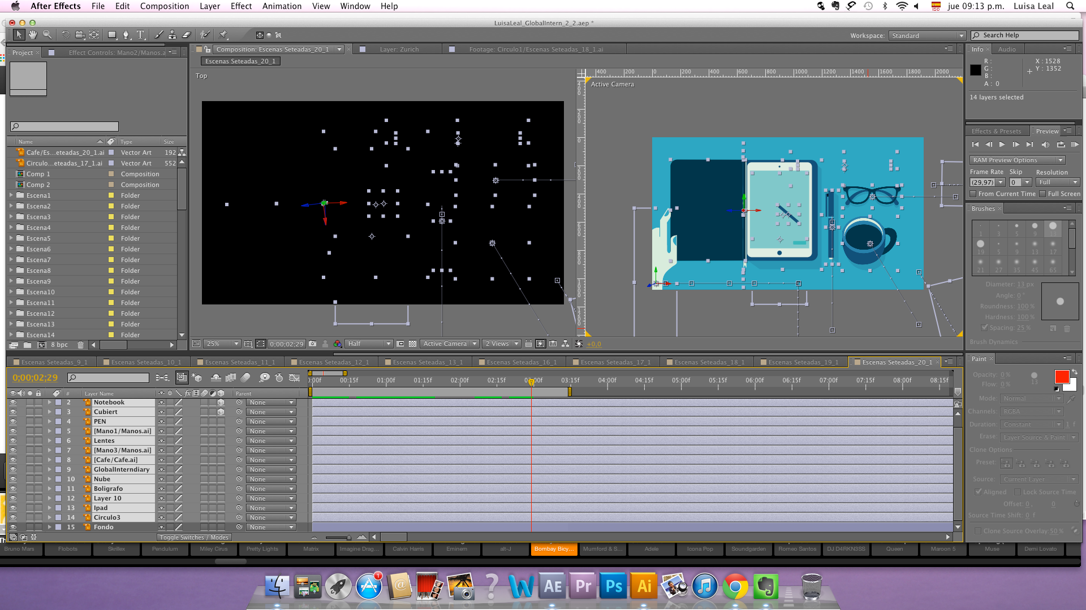This screenshot has height=610, width=1086.
Task: Click the Composition Flowchart icon in viewer footer
Action: tap(565, 343)
